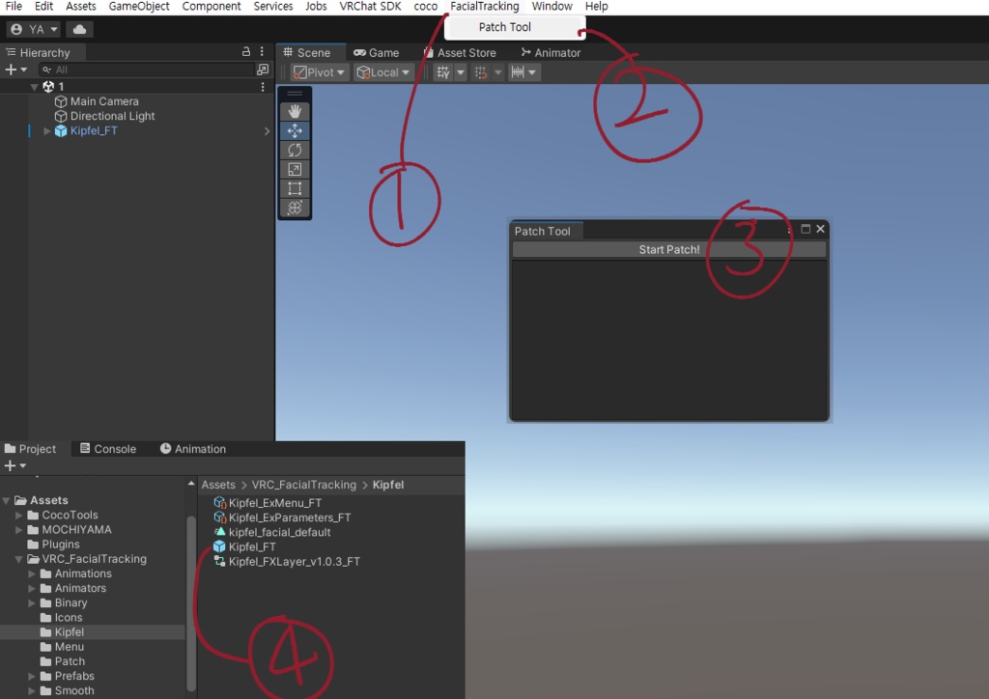989x699 pixels.
Task: Select the Hand tool in the Scene toolbar
Action: (x=295, y=109)
